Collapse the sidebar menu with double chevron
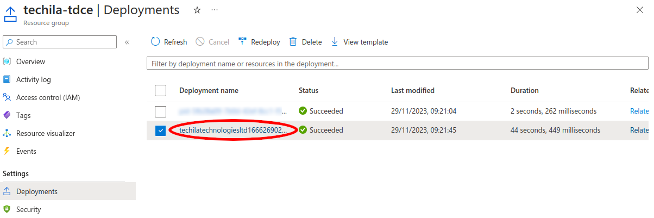The image size is (654, 218). [127, 42]
